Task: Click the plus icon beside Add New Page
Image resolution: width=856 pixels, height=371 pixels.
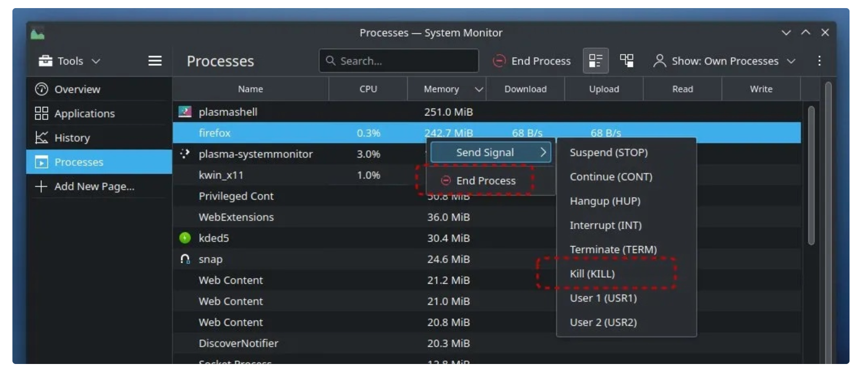Action: click(41, 186)
